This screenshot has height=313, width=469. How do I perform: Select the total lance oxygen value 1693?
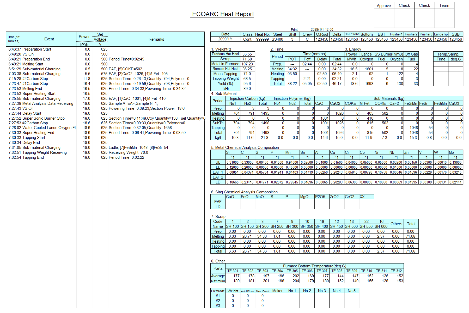tap(367, 84)
